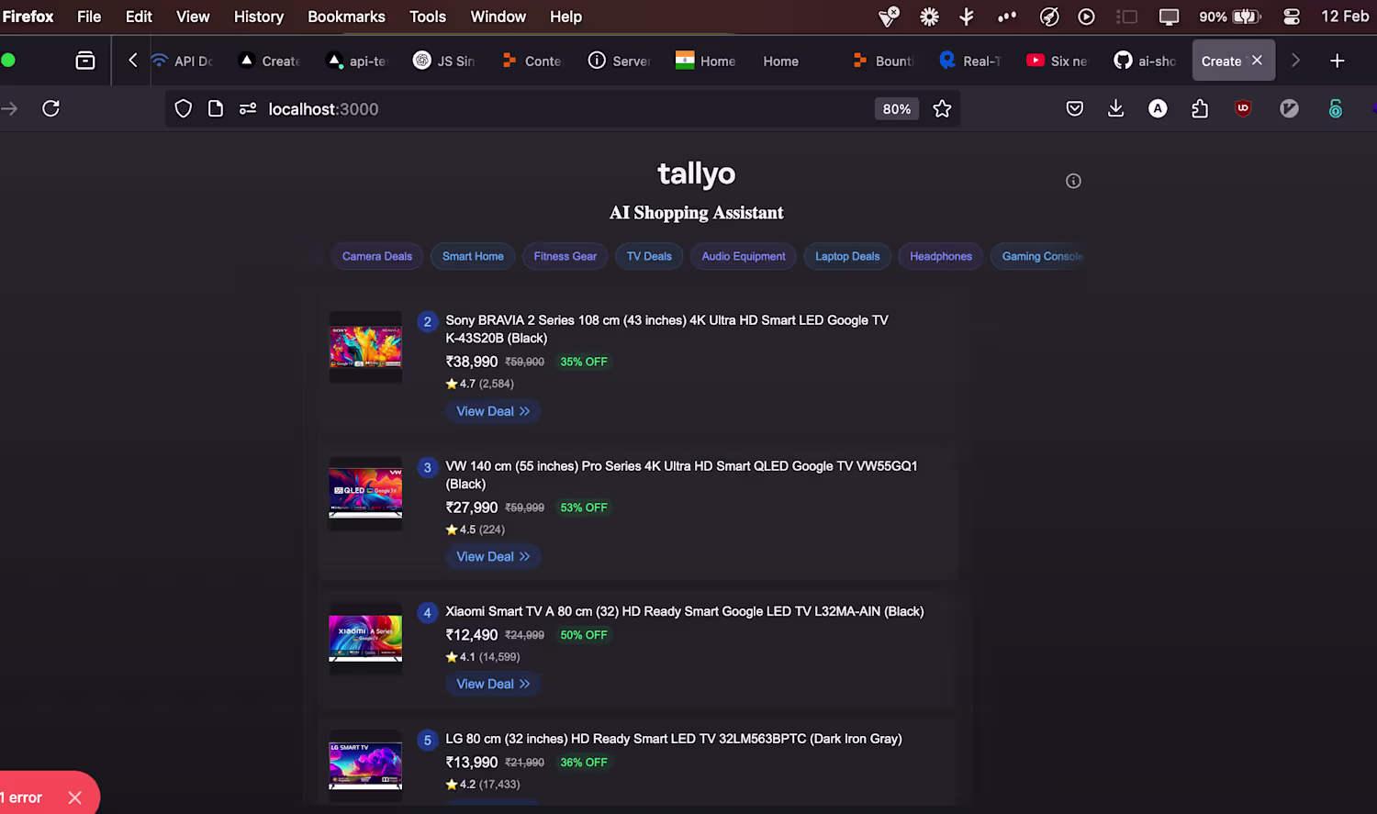Screen dimensions: 1377x814
Task: Click the tallyo logo heading
Action: click(x=696, y=173)
